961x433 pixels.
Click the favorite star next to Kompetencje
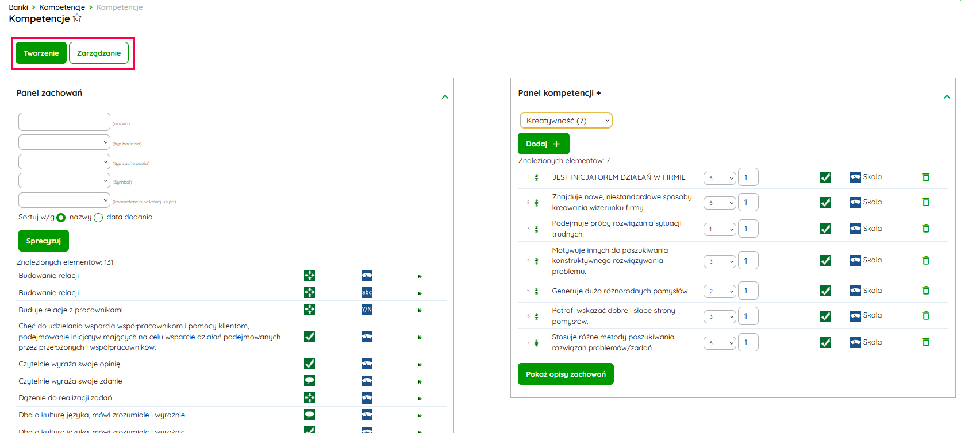tap(77, 18)
